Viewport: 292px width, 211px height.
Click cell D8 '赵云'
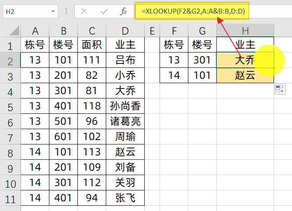(125, 152)
